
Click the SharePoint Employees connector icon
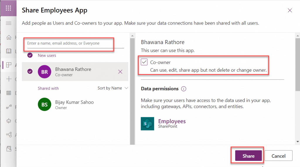click(x=147, y=124)
